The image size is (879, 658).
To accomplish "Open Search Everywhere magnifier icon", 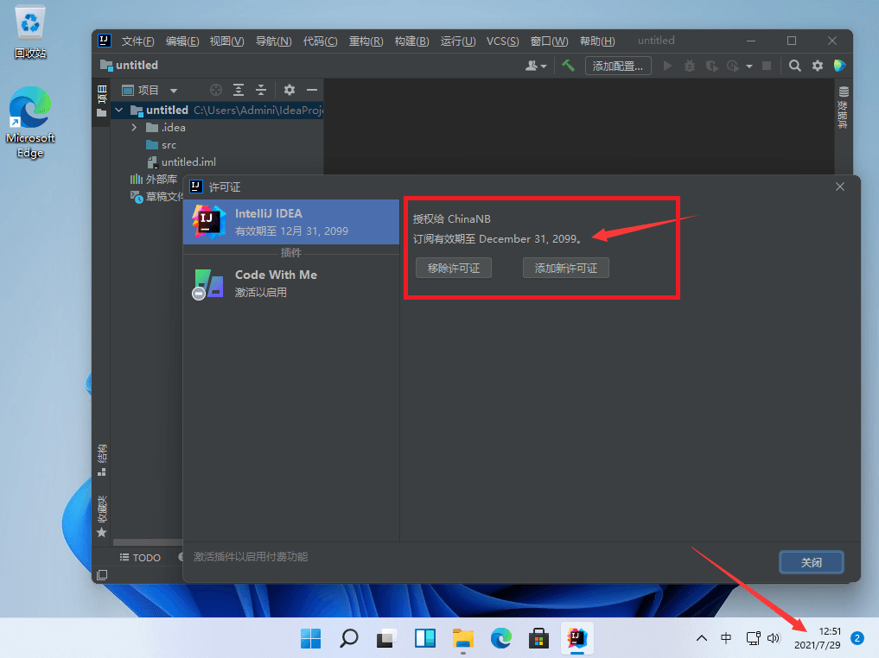I will tap(794, 66).
